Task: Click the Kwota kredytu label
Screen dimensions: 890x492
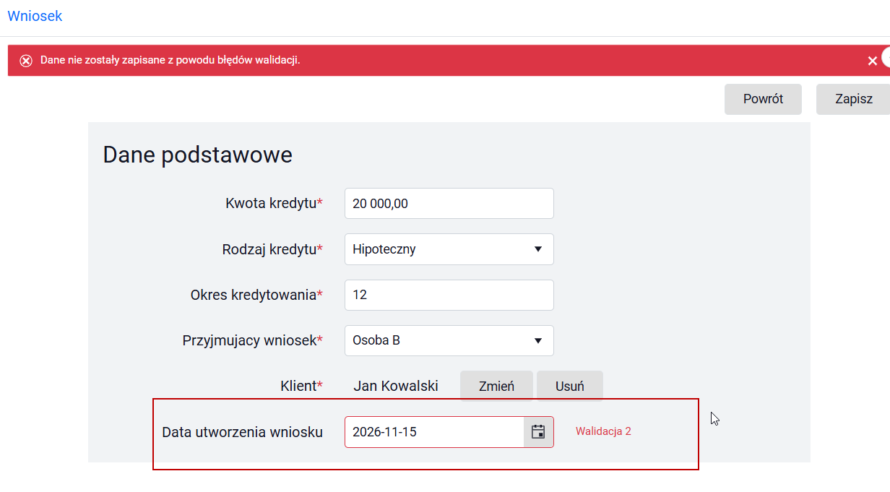Action: 274,204
